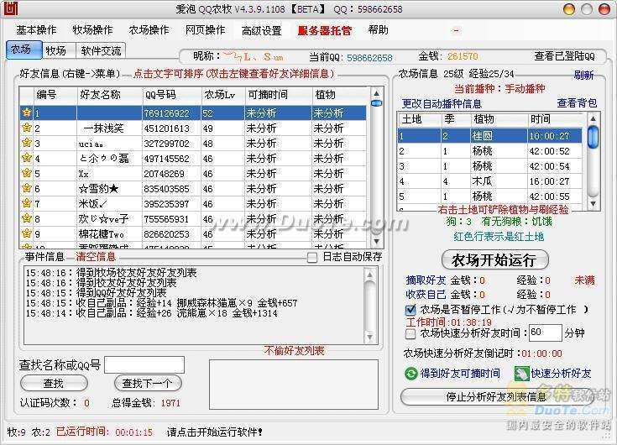This screenshot has height=445, width=617.
Task: Click 清空信息 link
Action: pos(96,257)
